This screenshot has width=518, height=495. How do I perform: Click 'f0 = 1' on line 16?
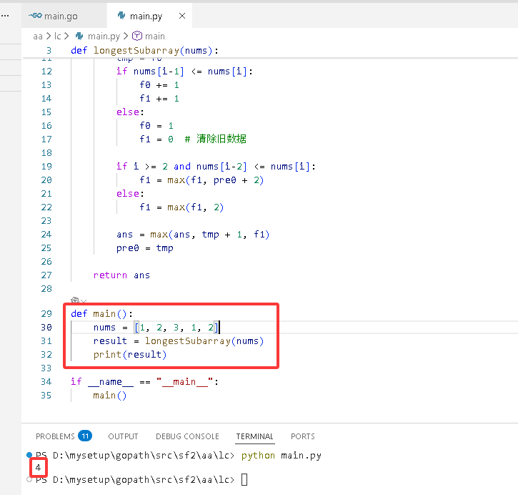click(x=156, y=126)
